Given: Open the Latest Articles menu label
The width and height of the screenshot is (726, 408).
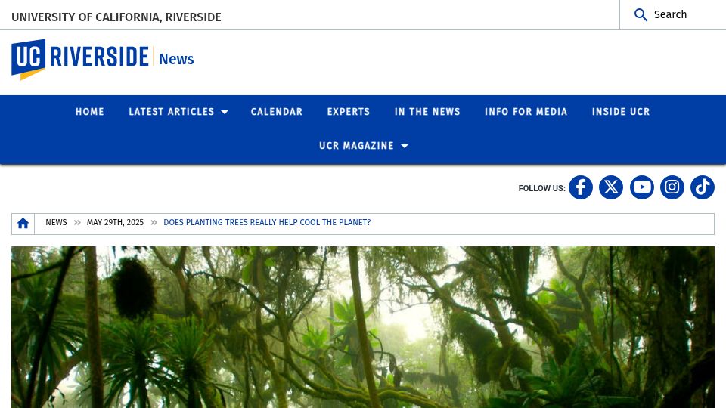Looking at the screenshot, I should (172, 112).
